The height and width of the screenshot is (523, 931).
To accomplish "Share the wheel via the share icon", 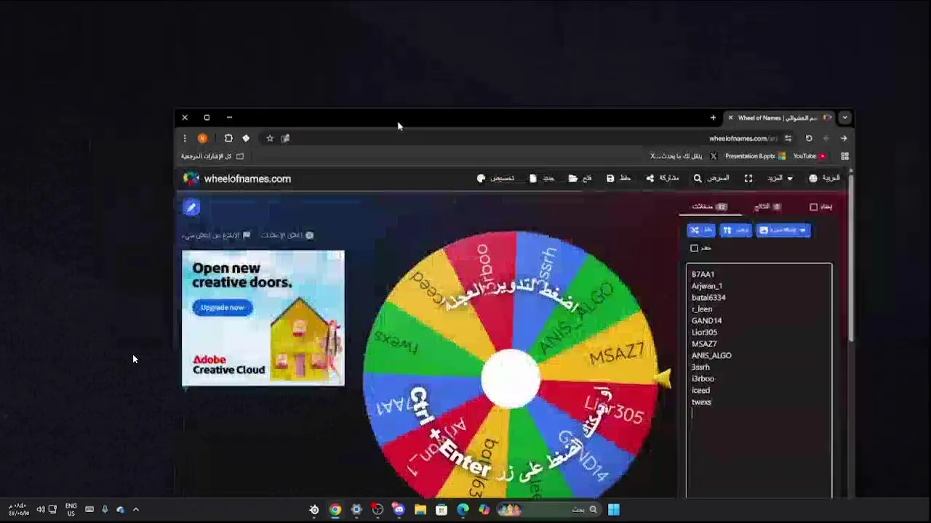I will (x=650, y=179).
